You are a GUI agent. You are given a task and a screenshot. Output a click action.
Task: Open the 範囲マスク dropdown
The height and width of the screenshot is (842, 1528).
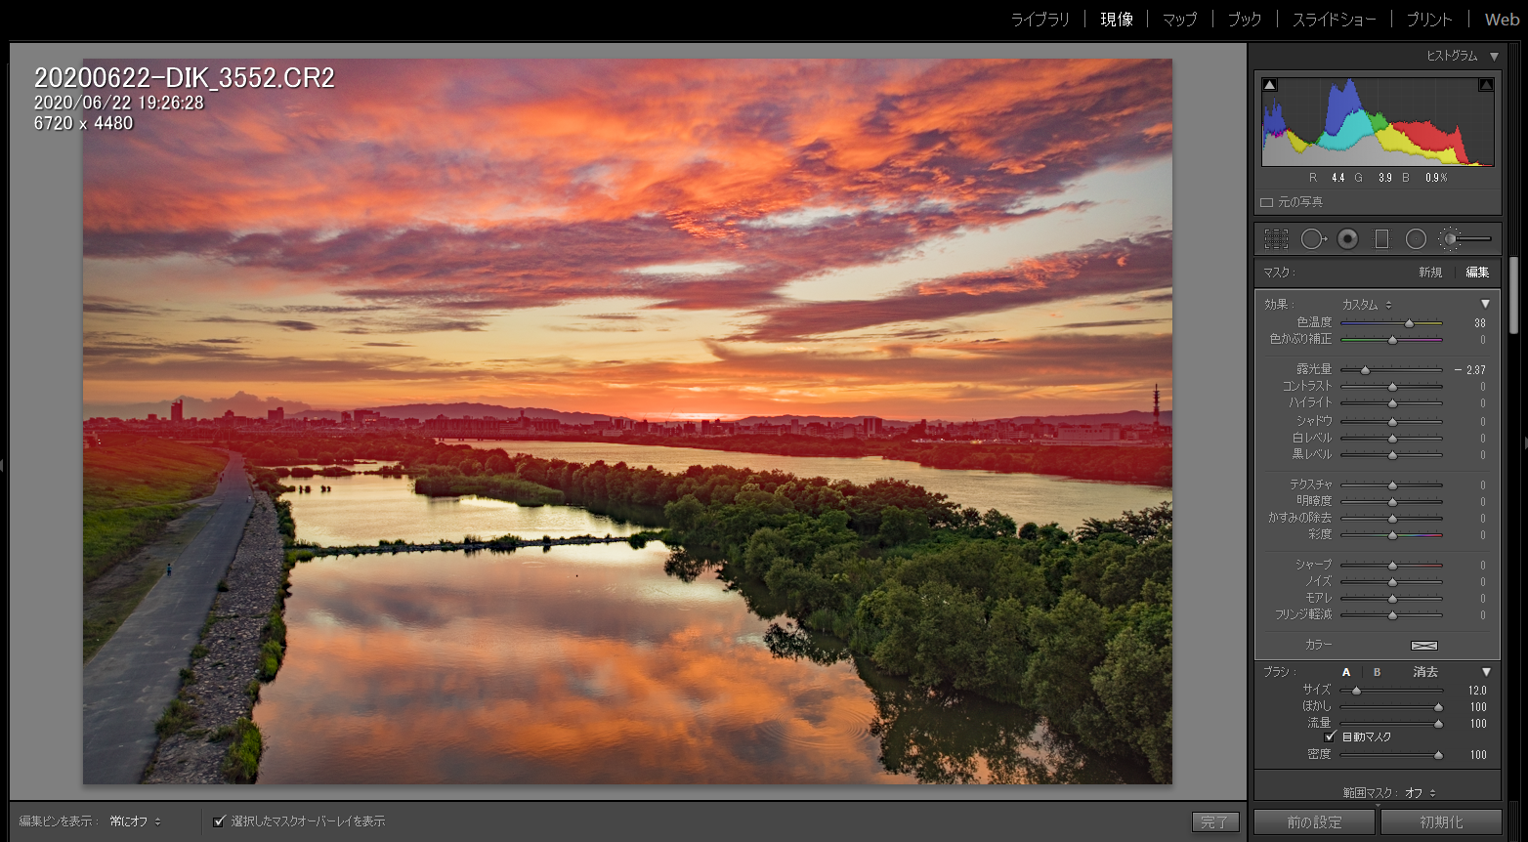tap(1421, 793)
